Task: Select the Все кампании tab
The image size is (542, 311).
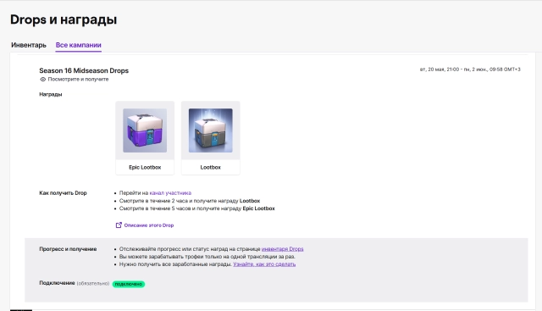Action: (x=79, y=45)
